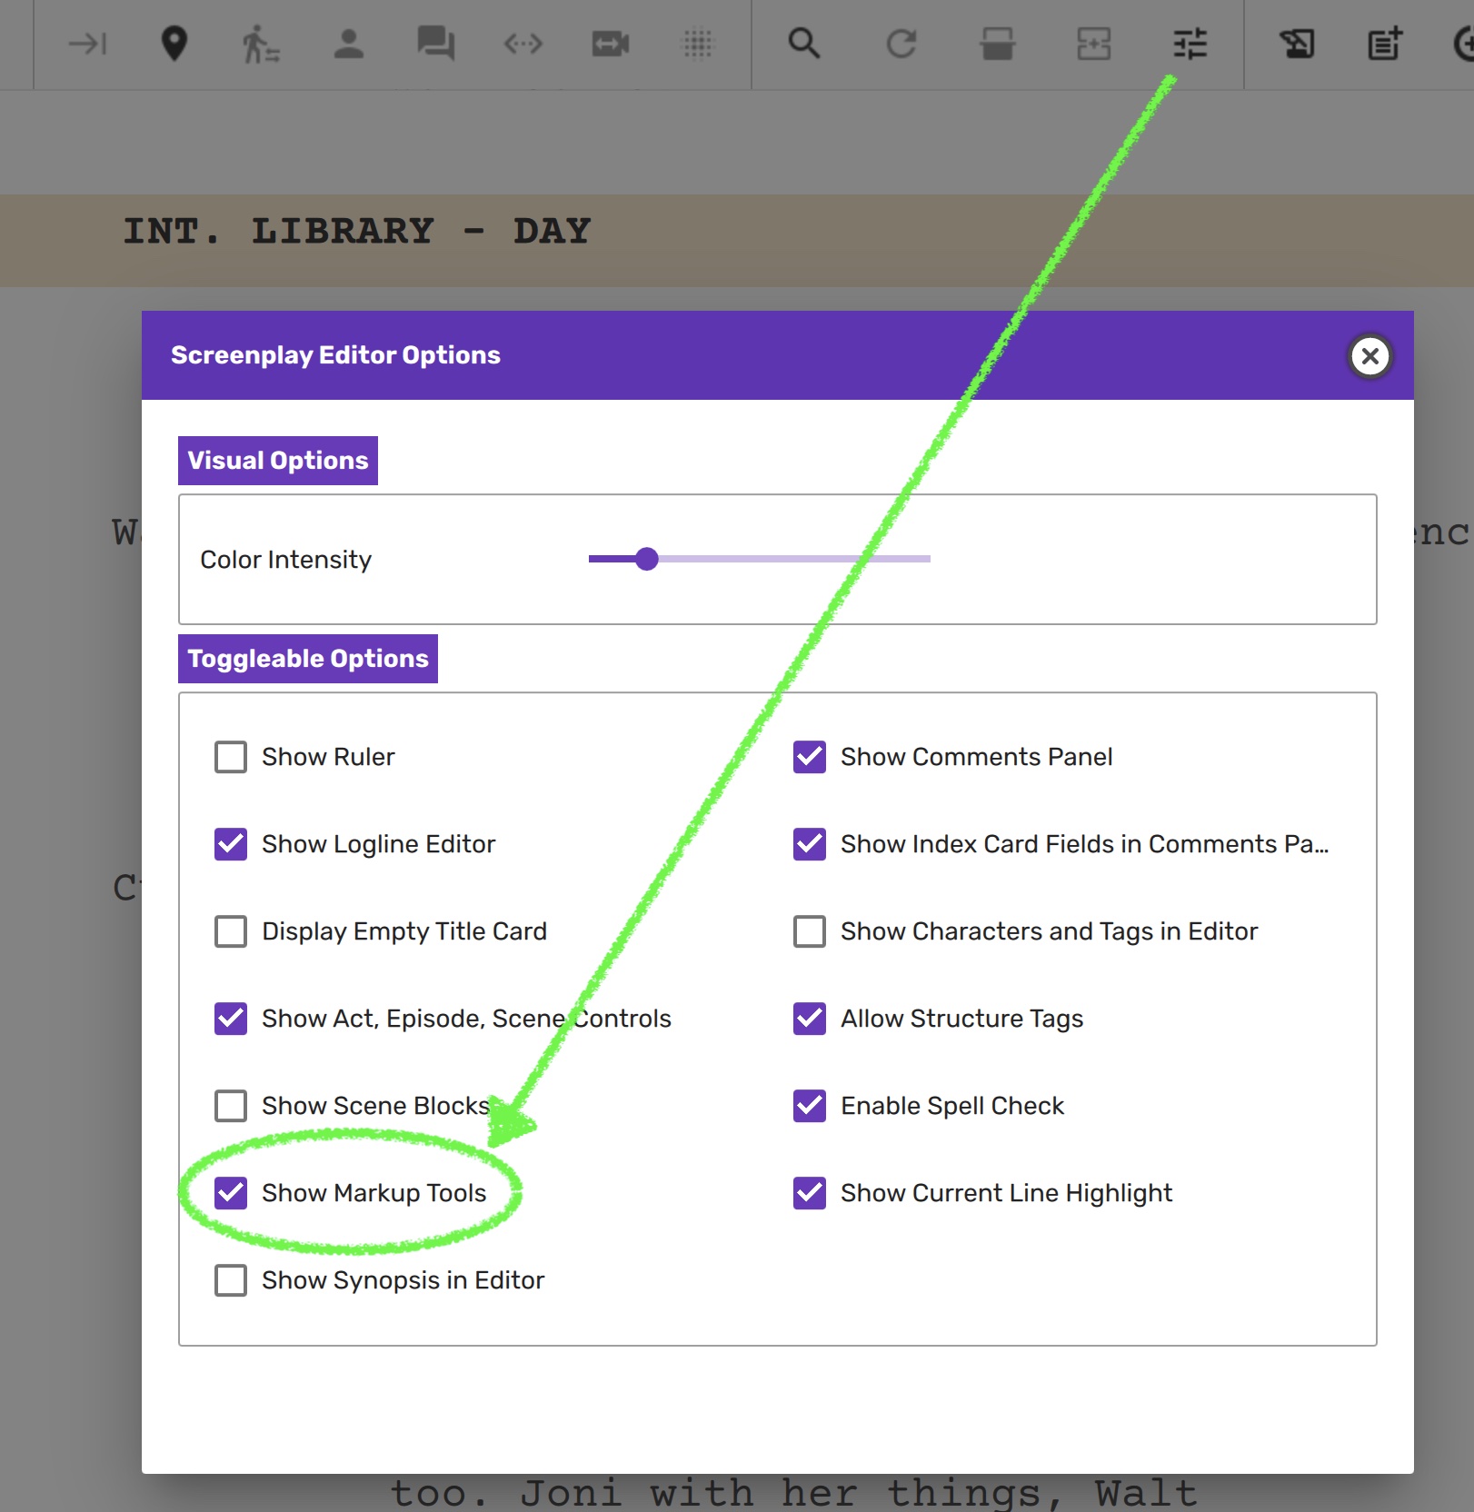Click the video camera shot icon
1474x1512 pixels.
click(x=610, y=44)
